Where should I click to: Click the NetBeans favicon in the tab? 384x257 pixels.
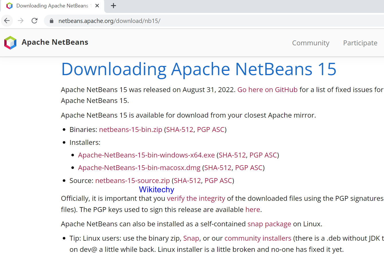tap(9, 6)
